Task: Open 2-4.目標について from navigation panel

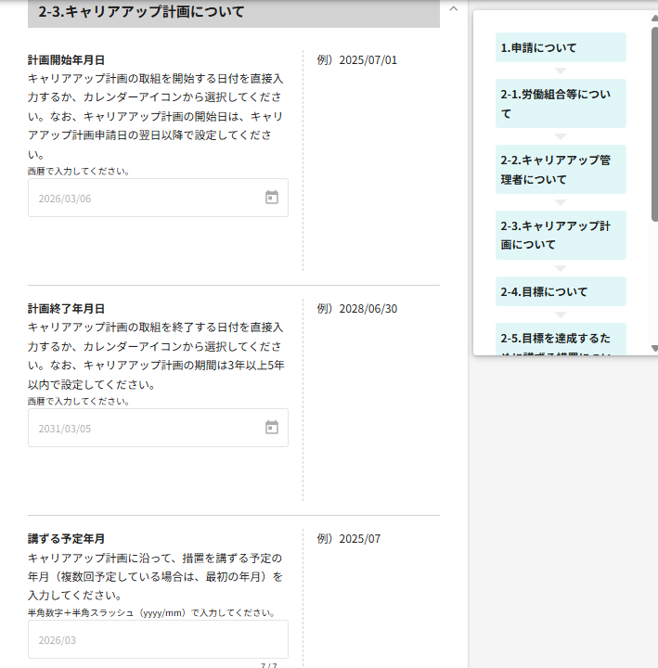Action: pyautogui.click(x=561, y=291)
